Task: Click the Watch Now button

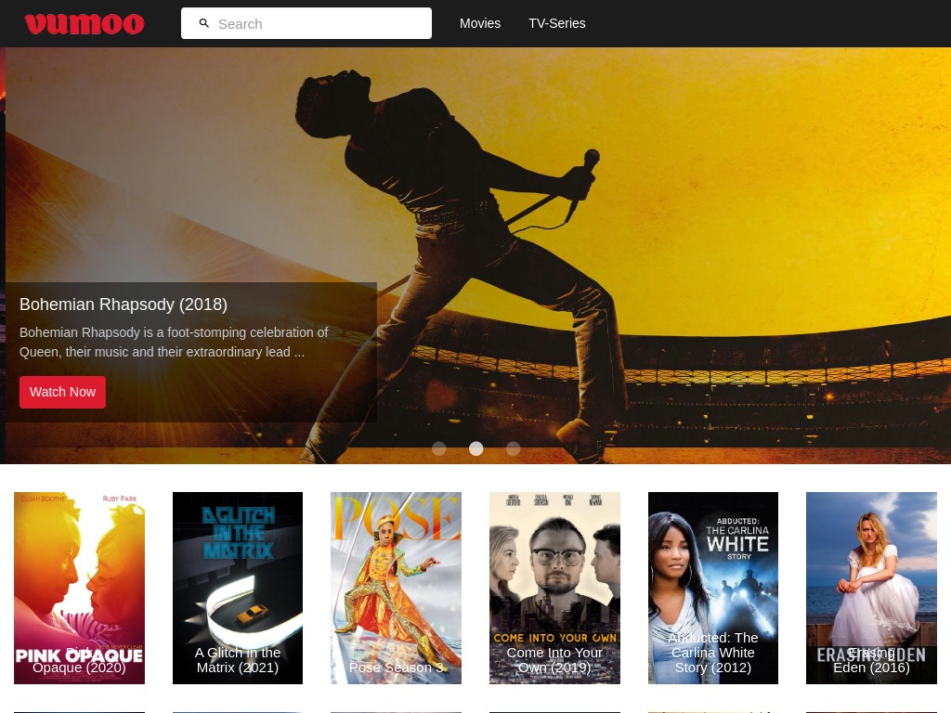Action: [62, 392]
